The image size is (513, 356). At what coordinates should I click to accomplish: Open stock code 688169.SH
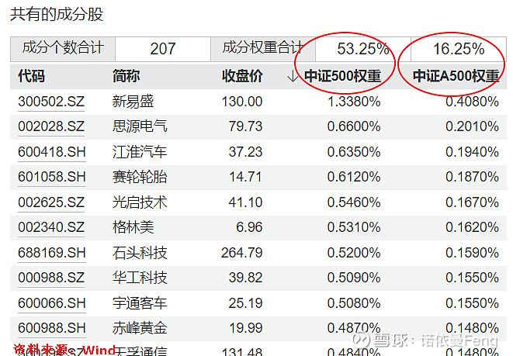(x=52, y=252)
